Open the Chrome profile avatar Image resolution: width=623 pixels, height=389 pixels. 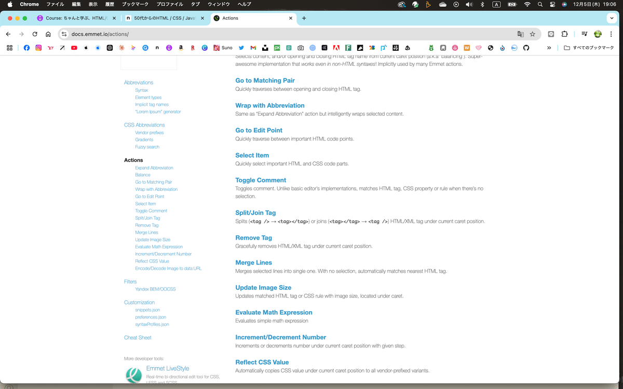[x=598, y=34]
